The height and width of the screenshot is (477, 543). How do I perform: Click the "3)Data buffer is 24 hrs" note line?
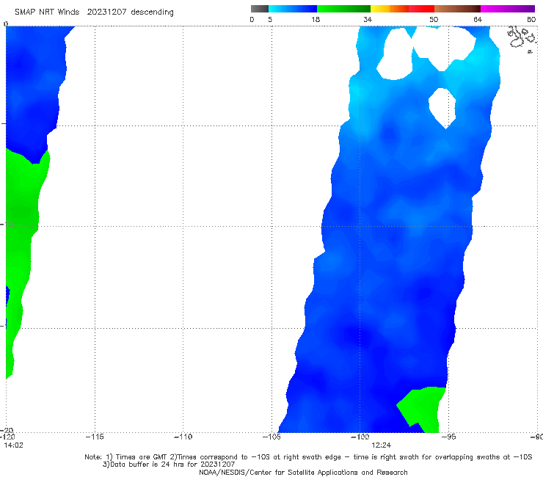pyautogui.click(x=169, y=465)
